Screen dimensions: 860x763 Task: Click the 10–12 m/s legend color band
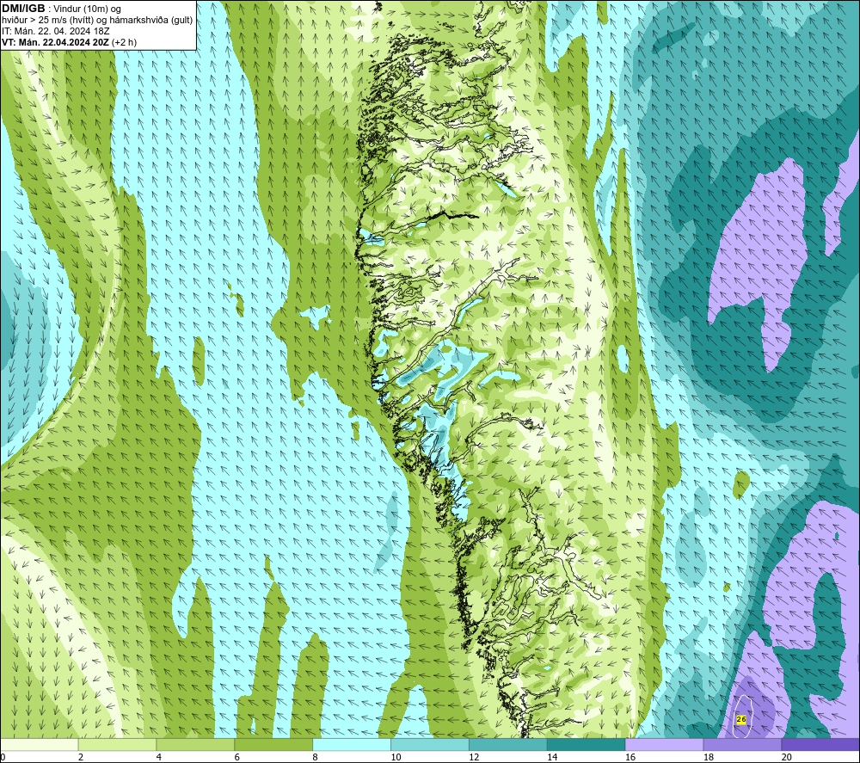tap(430, 744)
